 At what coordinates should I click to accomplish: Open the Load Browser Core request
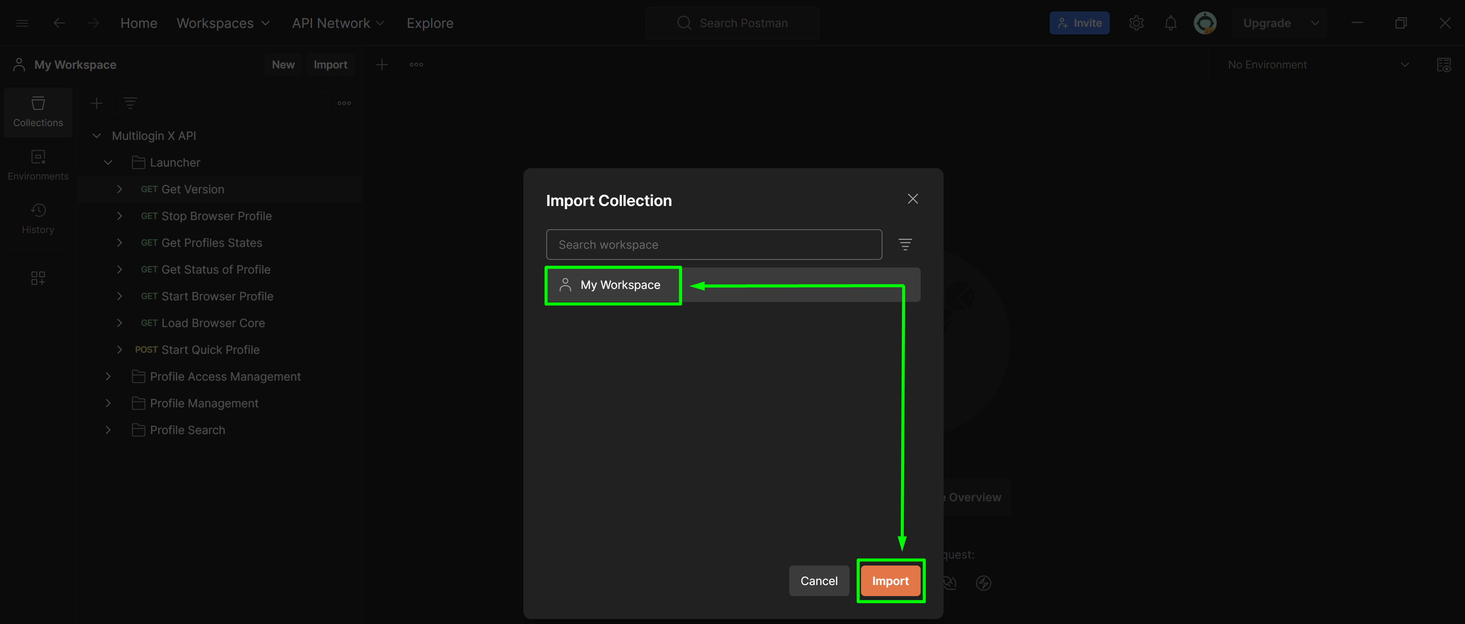coord(213,323)
